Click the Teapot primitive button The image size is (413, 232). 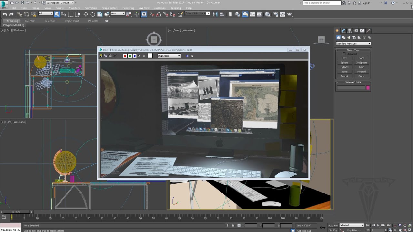pos(345,76)
